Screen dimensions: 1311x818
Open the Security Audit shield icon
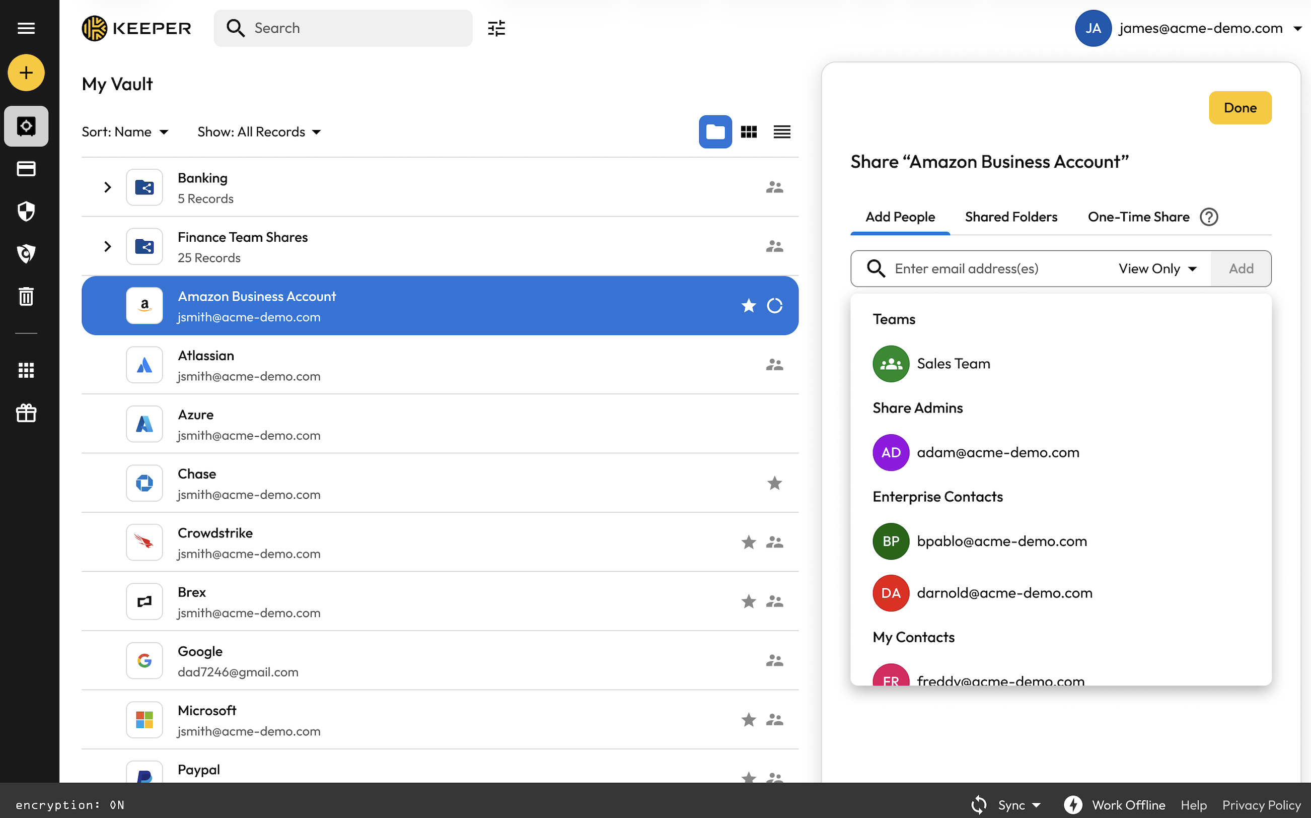26,211
